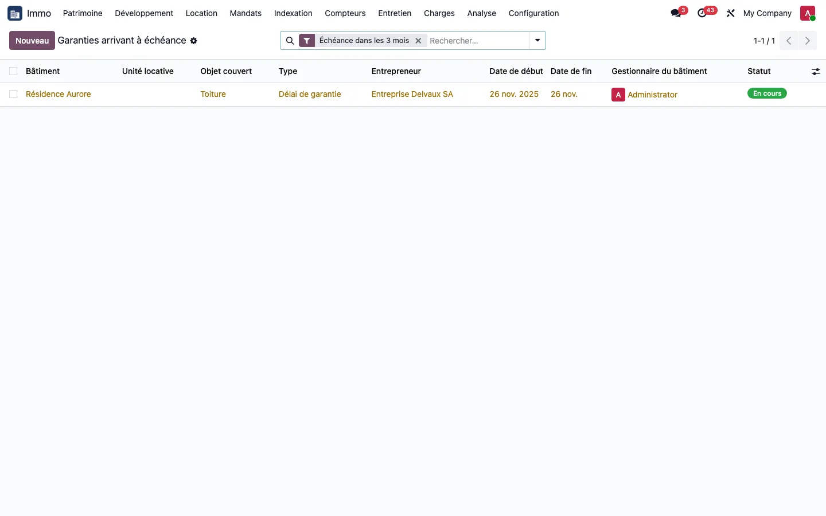Sort by the Date de fin column header
The height and width of the screenshot is (516, 826).
(571, 71)
